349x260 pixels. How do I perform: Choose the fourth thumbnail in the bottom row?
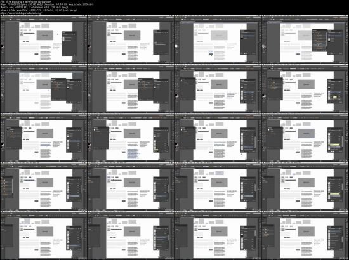click(305, 235)
